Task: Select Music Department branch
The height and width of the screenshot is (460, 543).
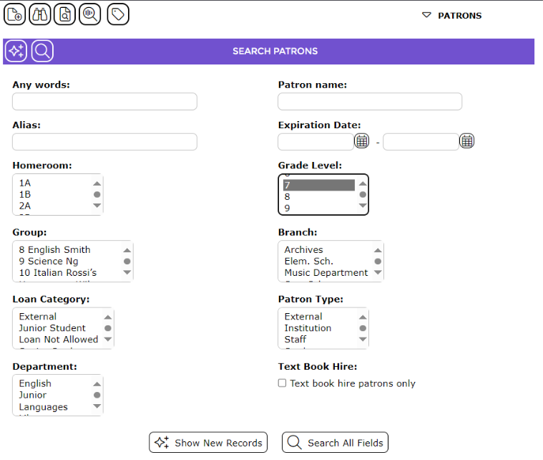Action: coord(326,273)
